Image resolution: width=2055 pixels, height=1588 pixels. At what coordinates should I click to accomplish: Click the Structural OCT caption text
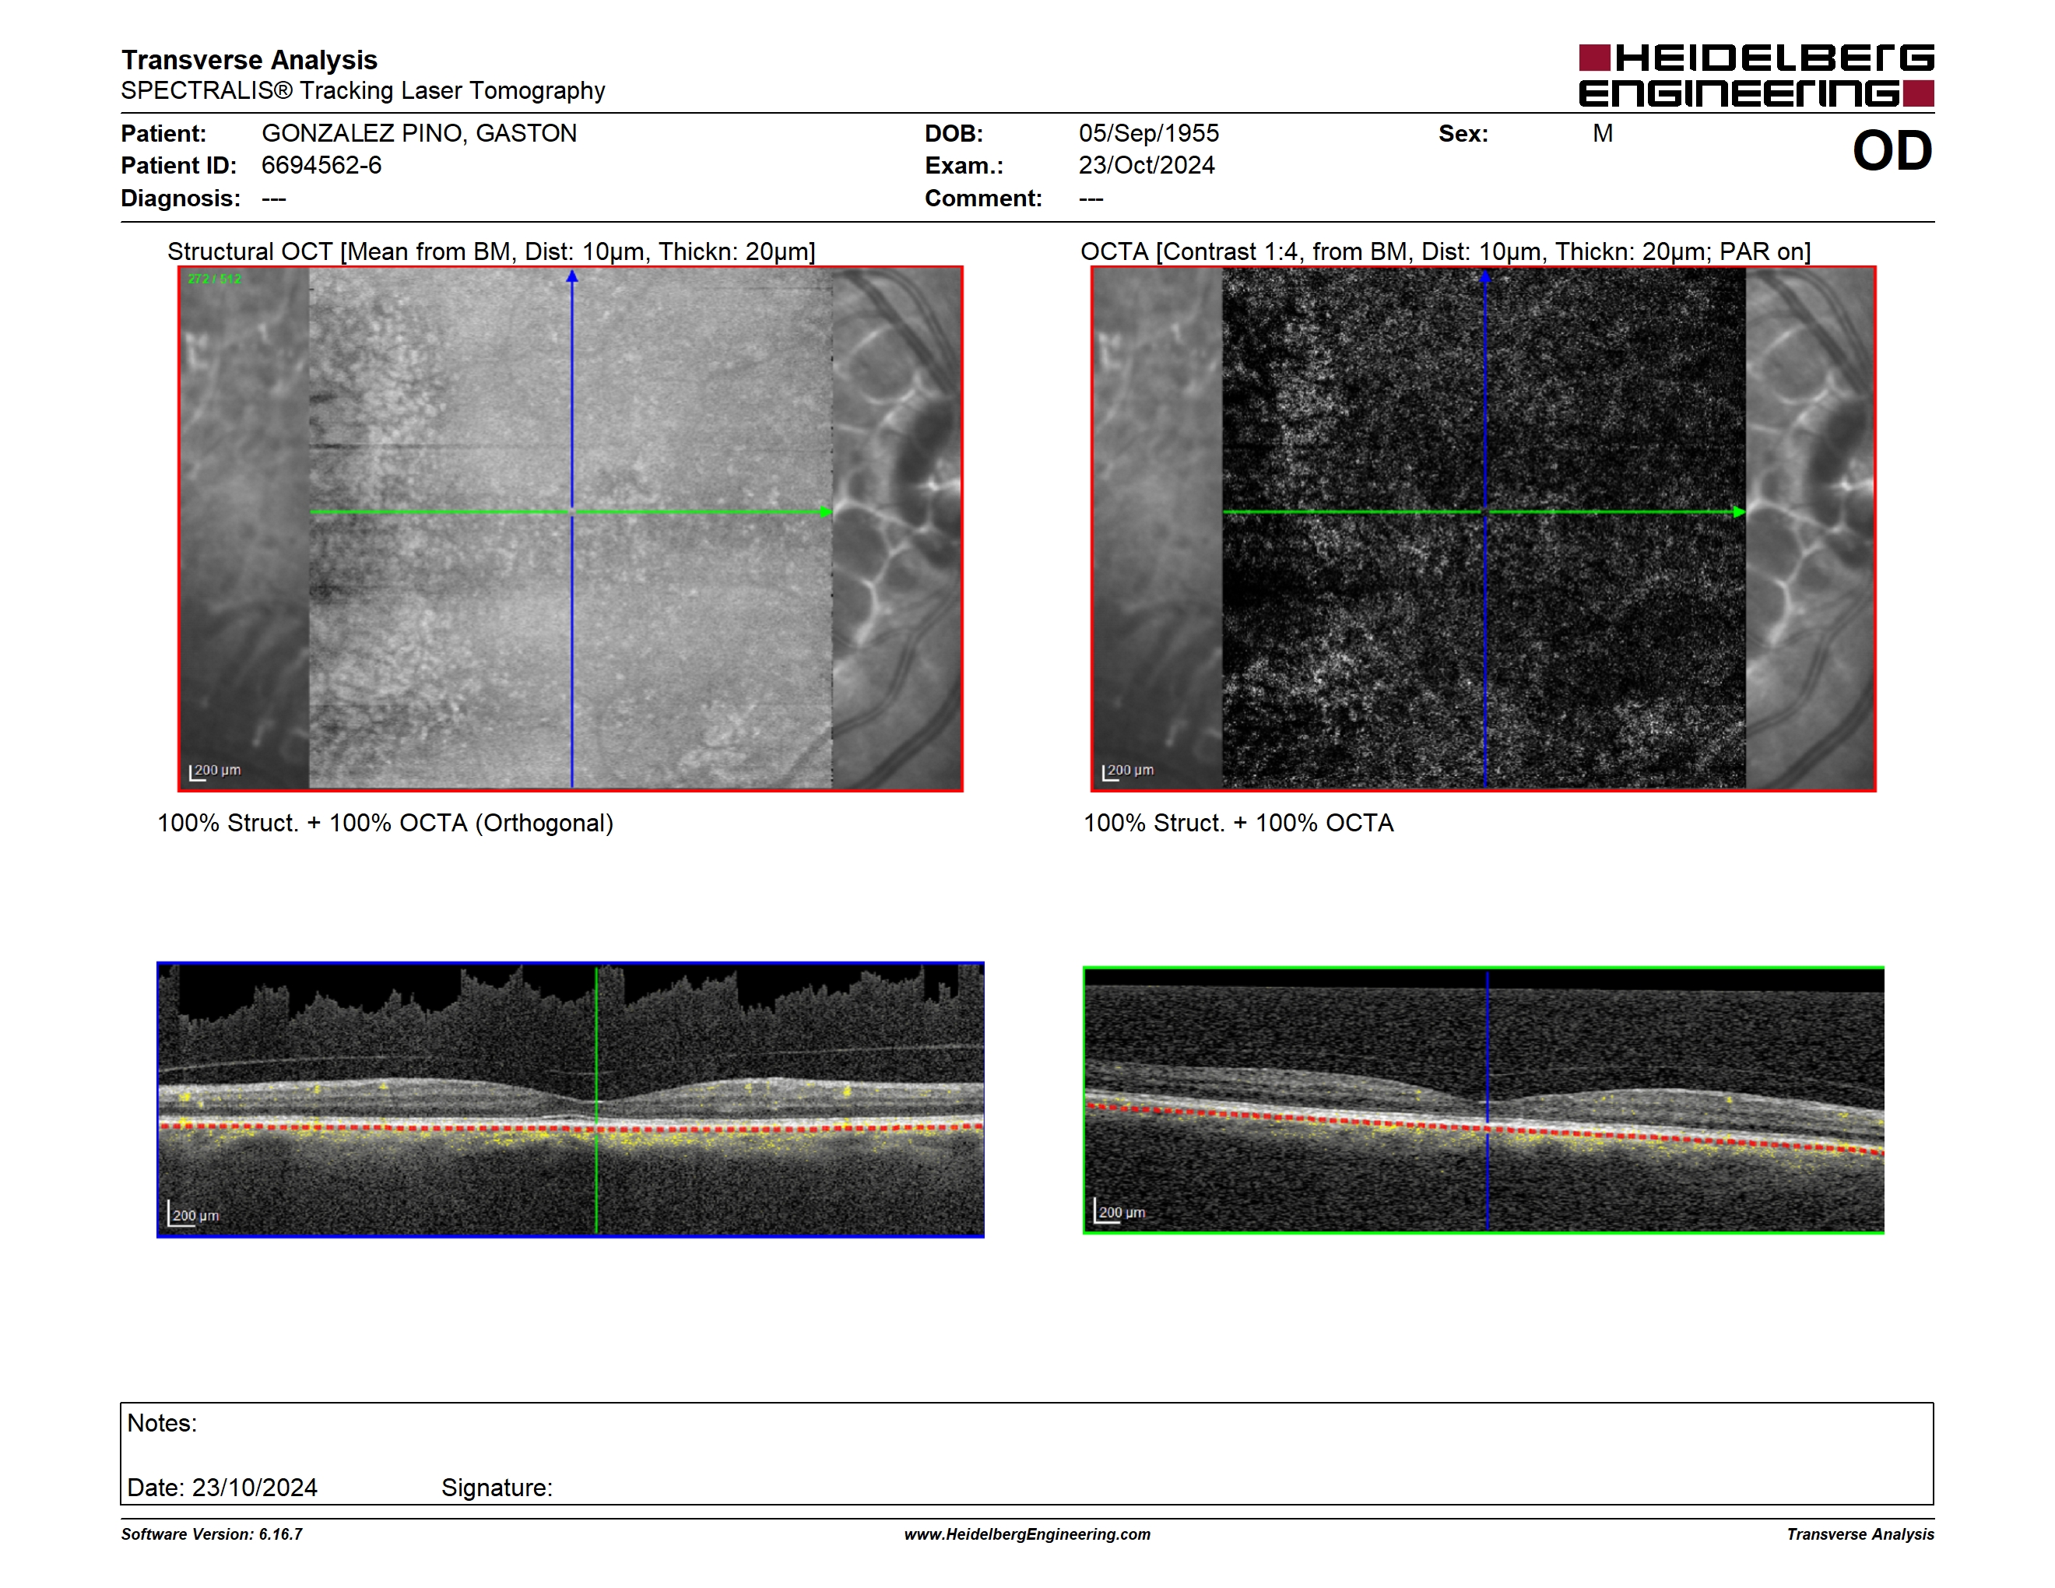(x=491, y=251)
